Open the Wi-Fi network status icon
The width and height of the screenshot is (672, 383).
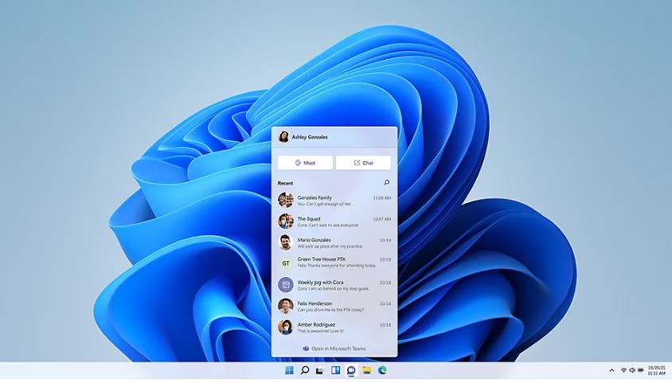[623, 370]
